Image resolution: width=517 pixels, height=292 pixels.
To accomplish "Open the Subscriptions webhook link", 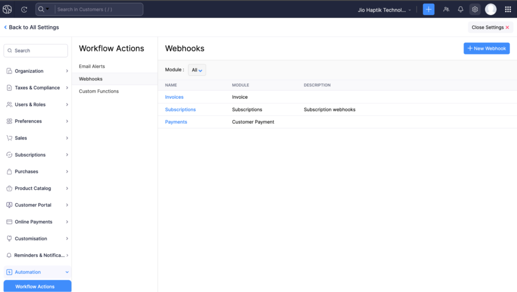I will tap(180, 109).
